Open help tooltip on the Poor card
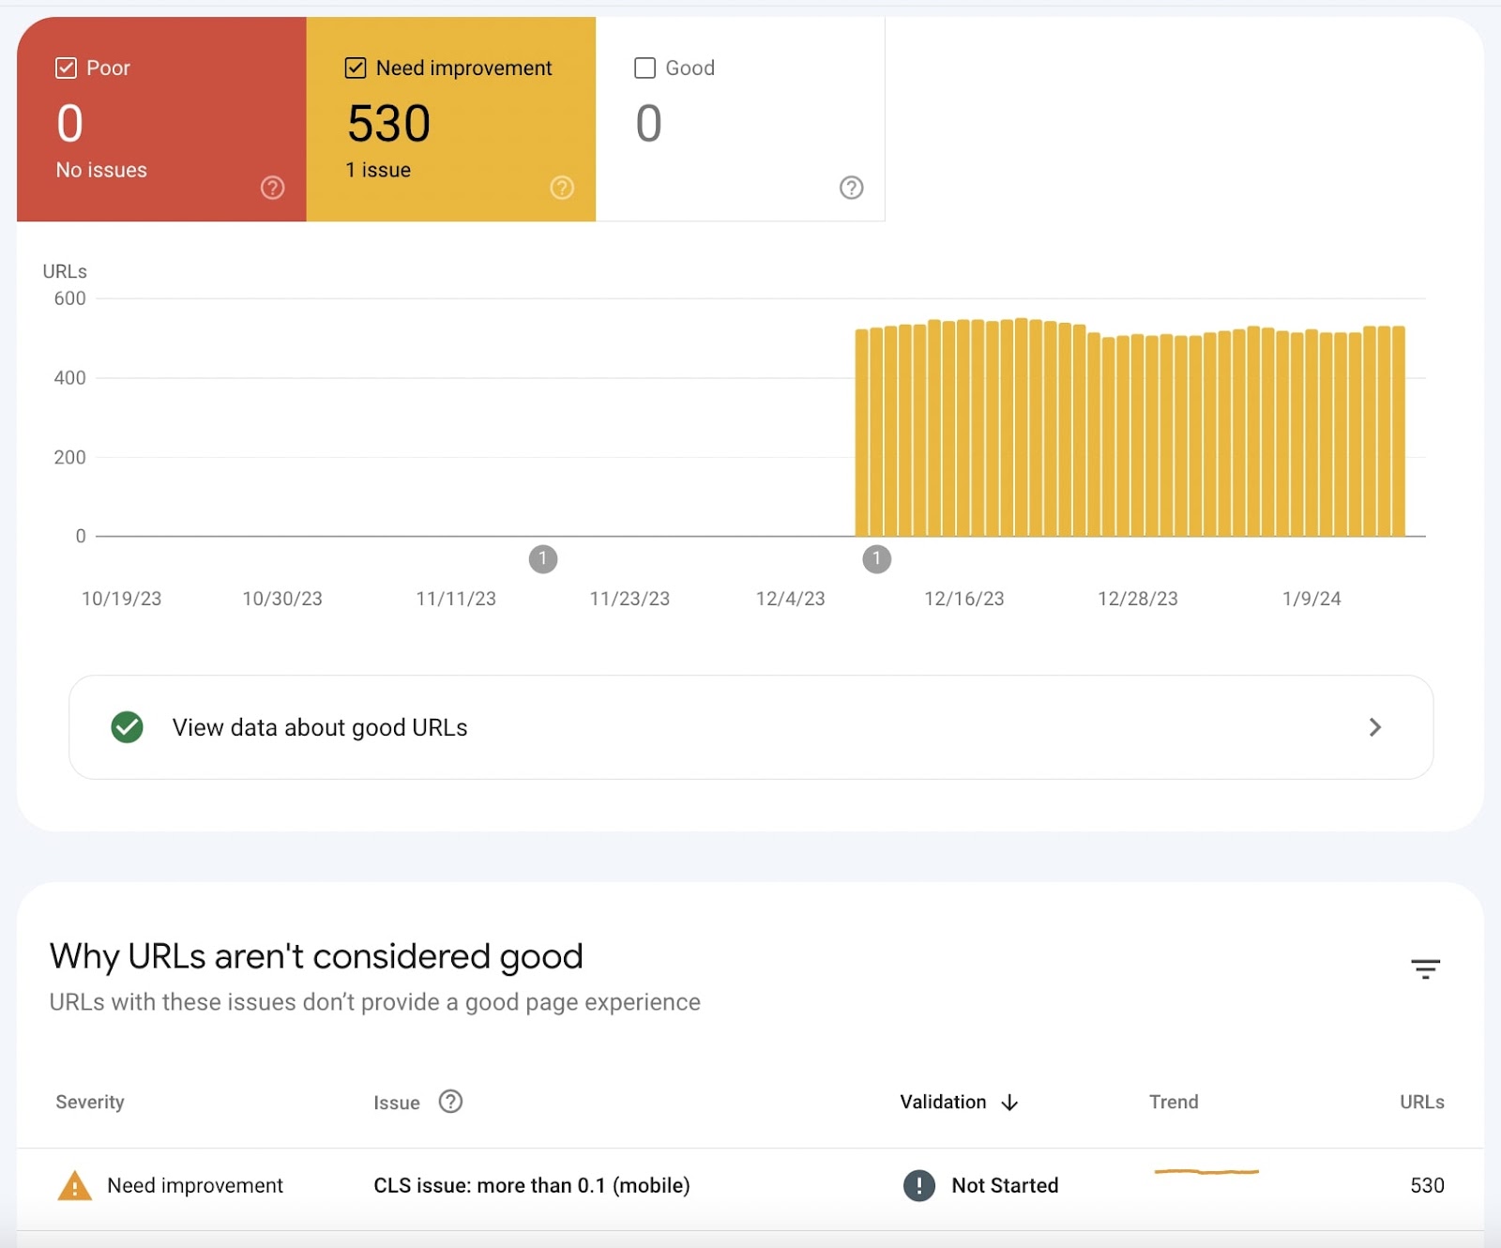Screen dimensions: 1501x1248 (272, 188)
